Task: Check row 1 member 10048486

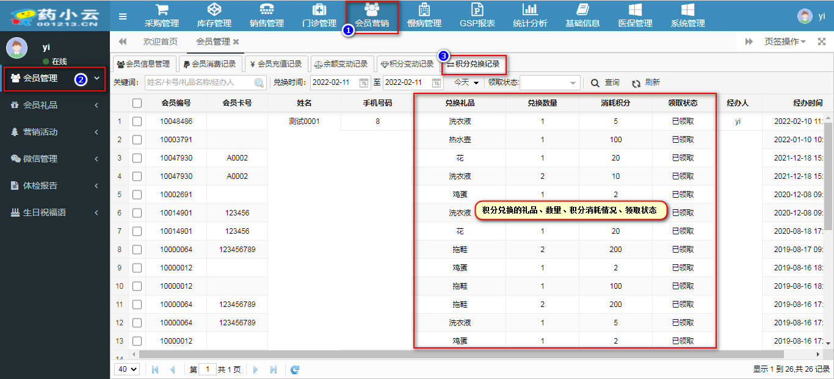Action: pos(137,121)
